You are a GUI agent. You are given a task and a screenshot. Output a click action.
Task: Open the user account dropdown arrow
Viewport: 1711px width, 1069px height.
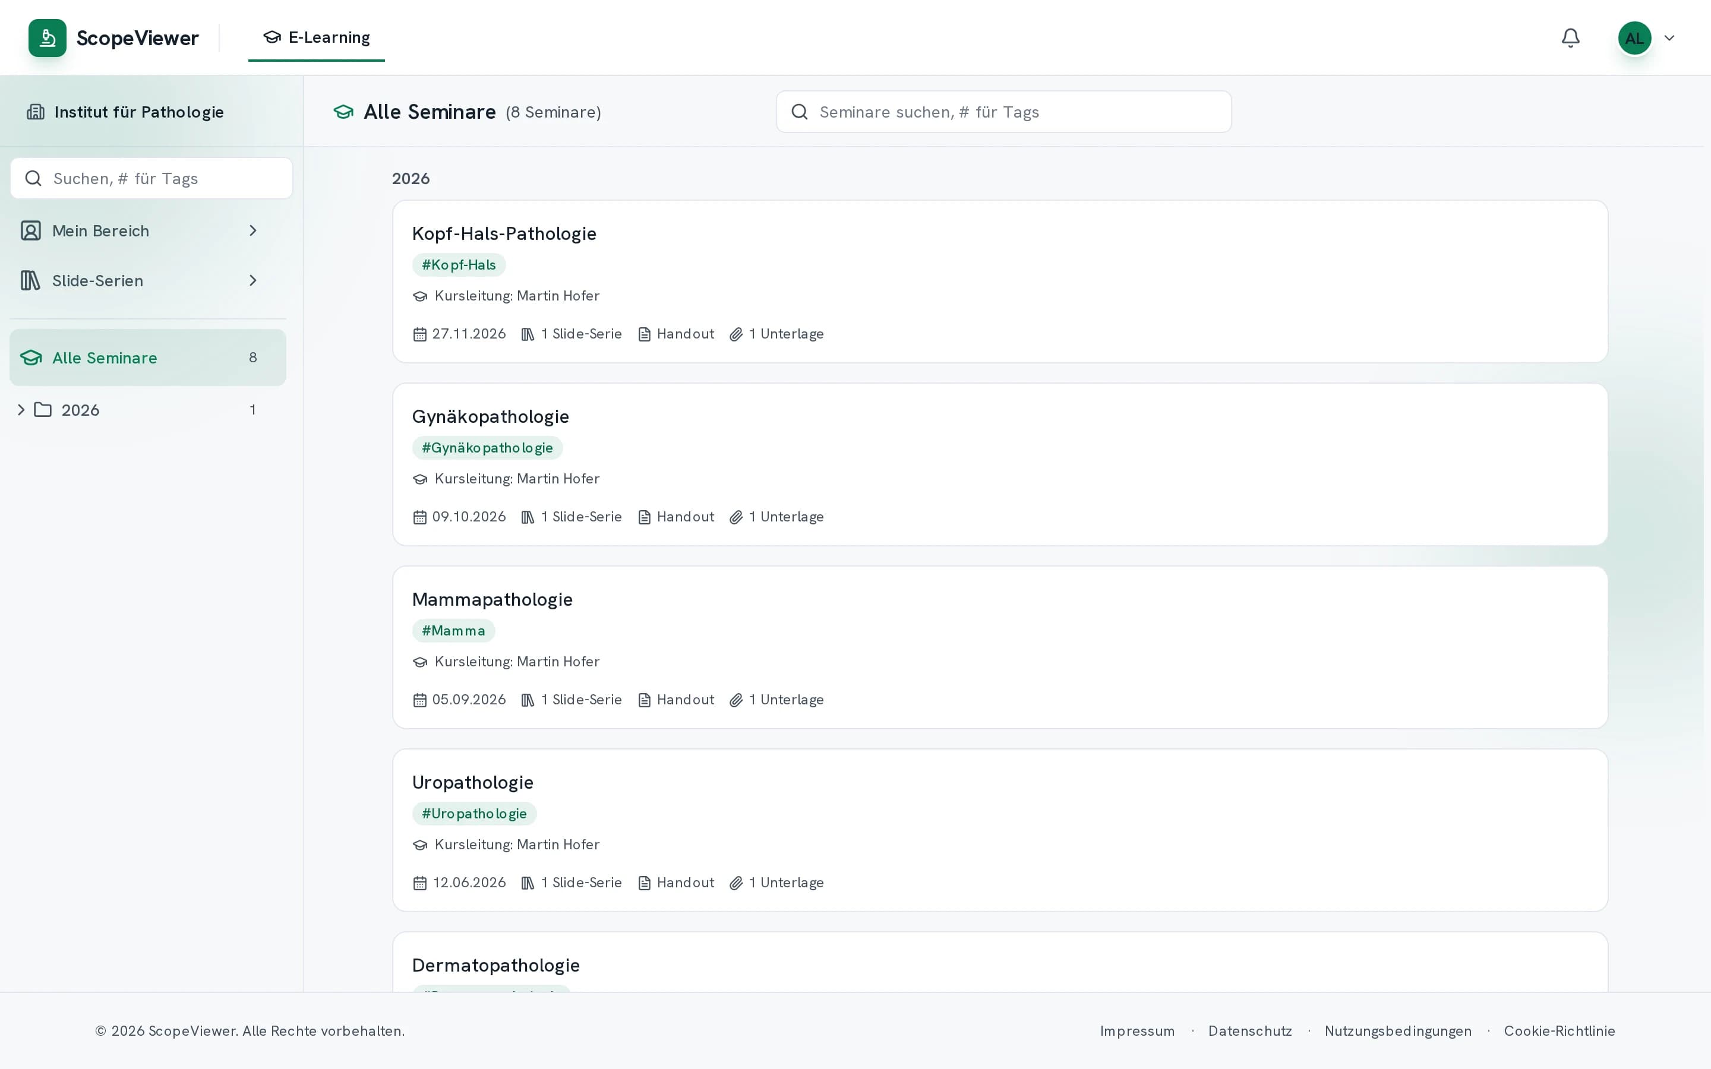(x=1669, y=38)
